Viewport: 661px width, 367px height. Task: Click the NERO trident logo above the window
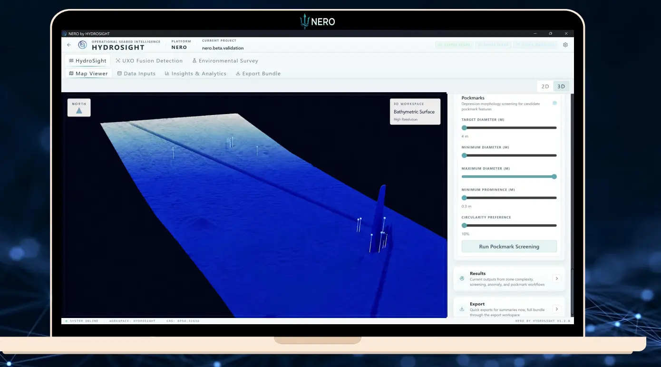pyautogui.click(x=304, y=21)
